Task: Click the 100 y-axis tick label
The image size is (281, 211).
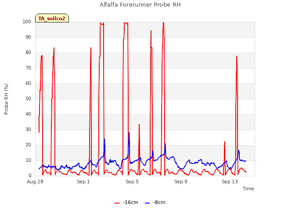Action: pos(27,22)
